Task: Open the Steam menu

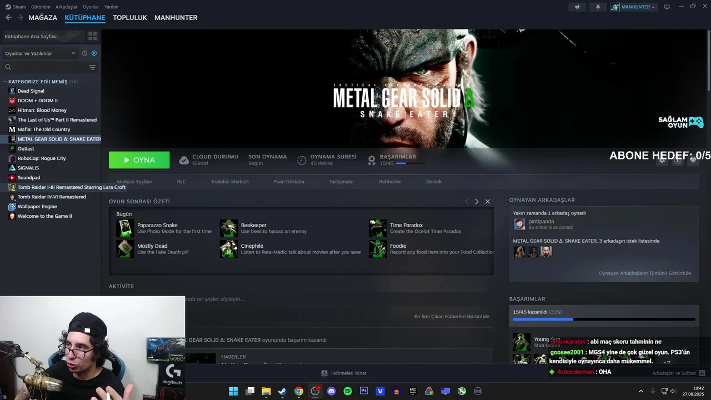Action: pos(16,7)
